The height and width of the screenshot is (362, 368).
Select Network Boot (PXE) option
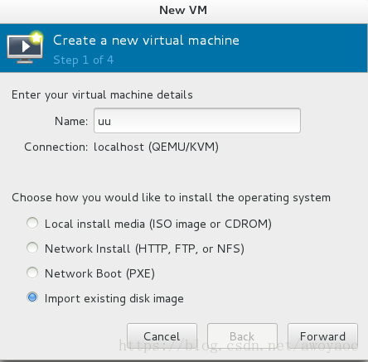[x=32, y=273]
